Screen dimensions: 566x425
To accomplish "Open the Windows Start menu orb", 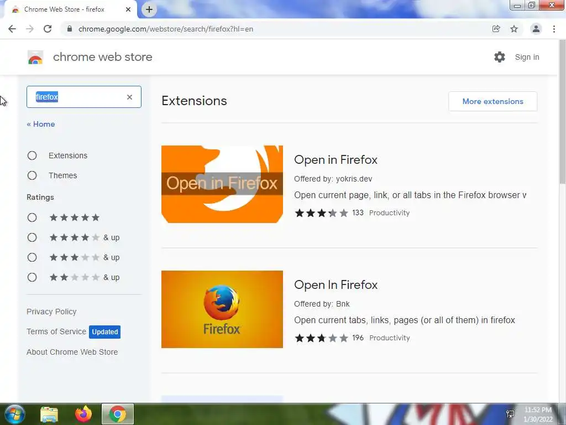I will pos(15,414).
